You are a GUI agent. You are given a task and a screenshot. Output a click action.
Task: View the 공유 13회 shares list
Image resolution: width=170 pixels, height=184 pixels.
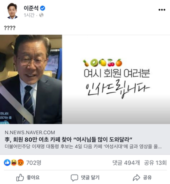(155, 163)
